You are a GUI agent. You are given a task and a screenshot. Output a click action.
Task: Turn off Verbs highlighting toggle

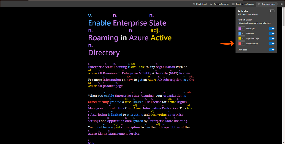pos(272,34)
